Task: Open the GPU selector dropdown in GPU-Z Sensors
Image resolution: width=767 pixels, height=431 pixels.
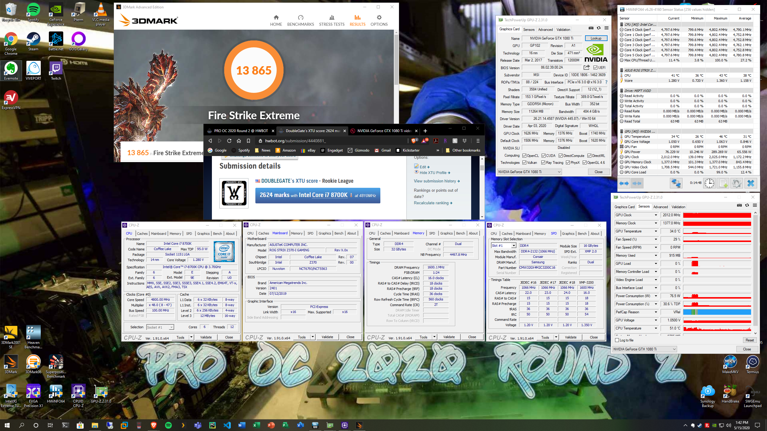Action: coord(644,349)
